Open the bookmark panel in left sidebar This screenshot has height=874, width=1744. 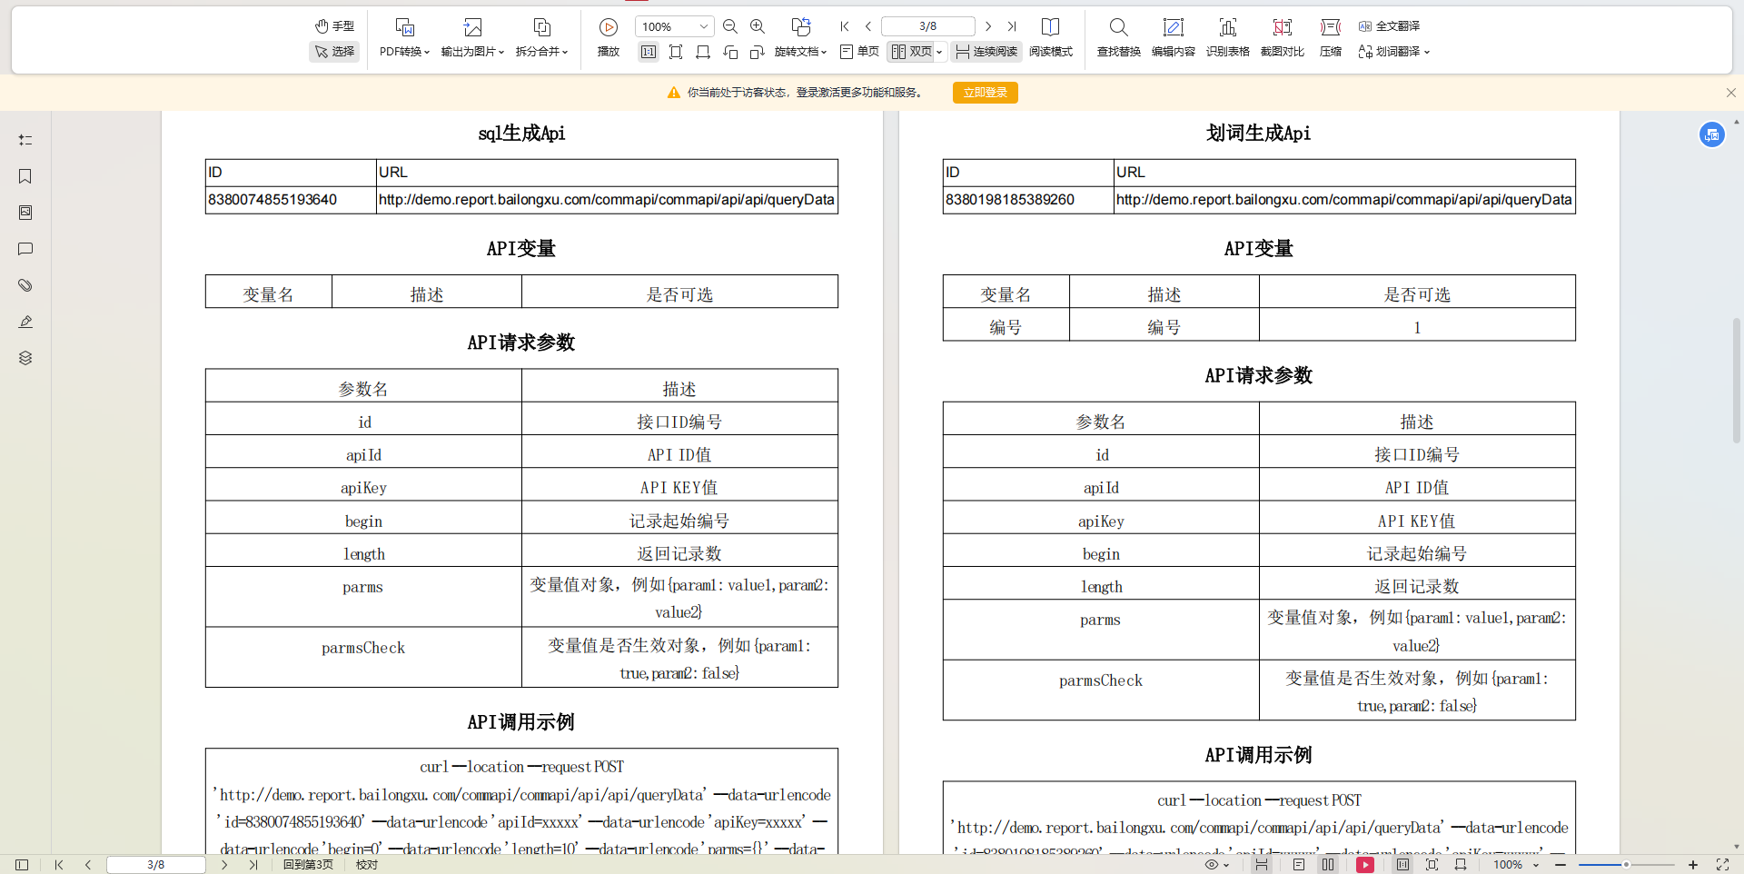tap(25, 176)
